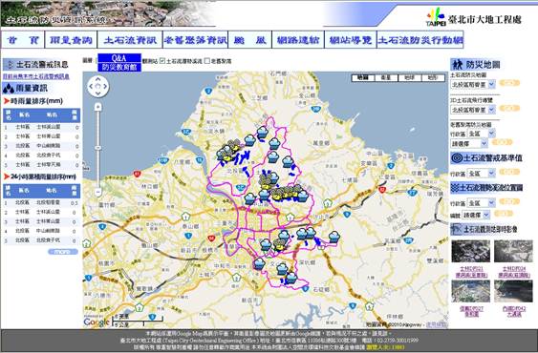The height and width of the screenshot is (353, 538).
Task: Open the 土石流防災地圖 village dropdown
Action: coord(473,84)
